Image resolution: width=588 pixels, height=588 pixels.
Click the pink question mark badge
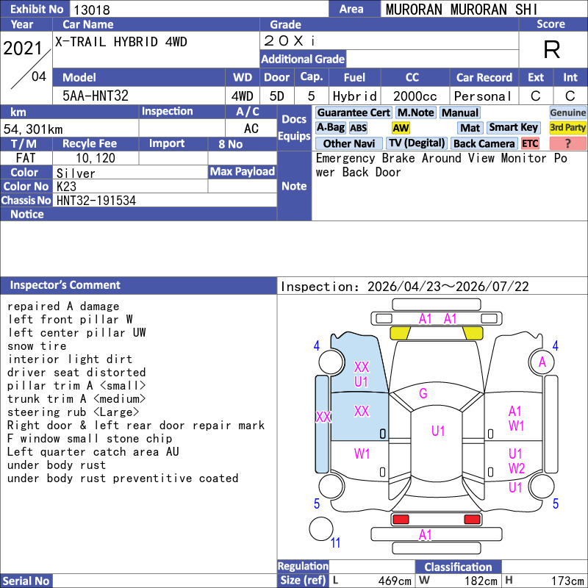click(567, 143)
